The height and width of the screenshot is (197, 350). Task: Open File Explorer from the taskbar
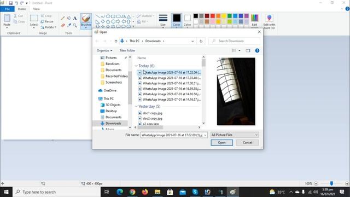(x=157, y=192)
